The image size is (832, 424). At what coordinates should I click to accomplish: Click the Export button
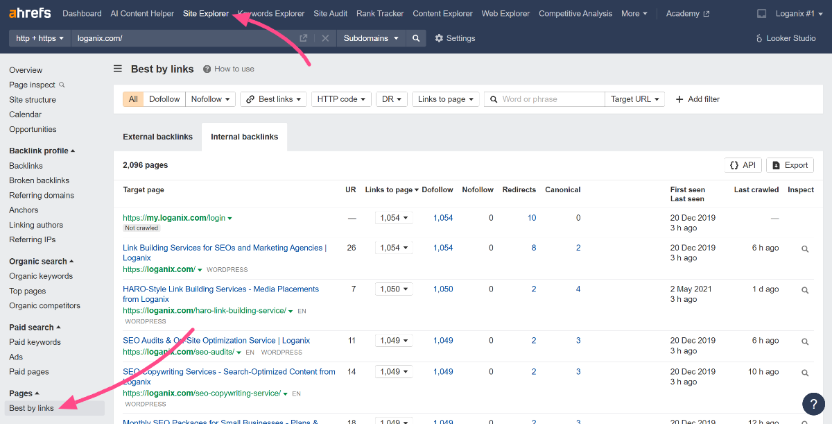point(790,165)
